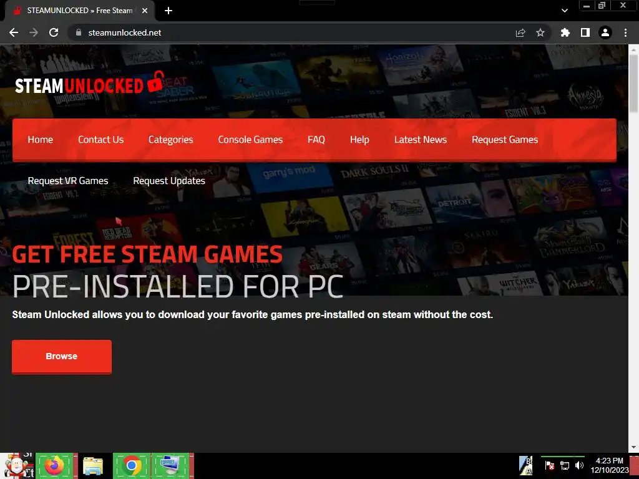The height and width of the screenshot is (479, 639).
Task: Click the page vertical scrollbar thumb
Action: pyautogui.click(x=633, y=84)
